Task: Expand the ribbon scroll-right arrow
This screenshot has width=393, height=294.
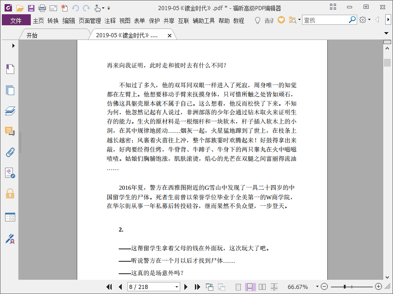Action: coord(388,20)
